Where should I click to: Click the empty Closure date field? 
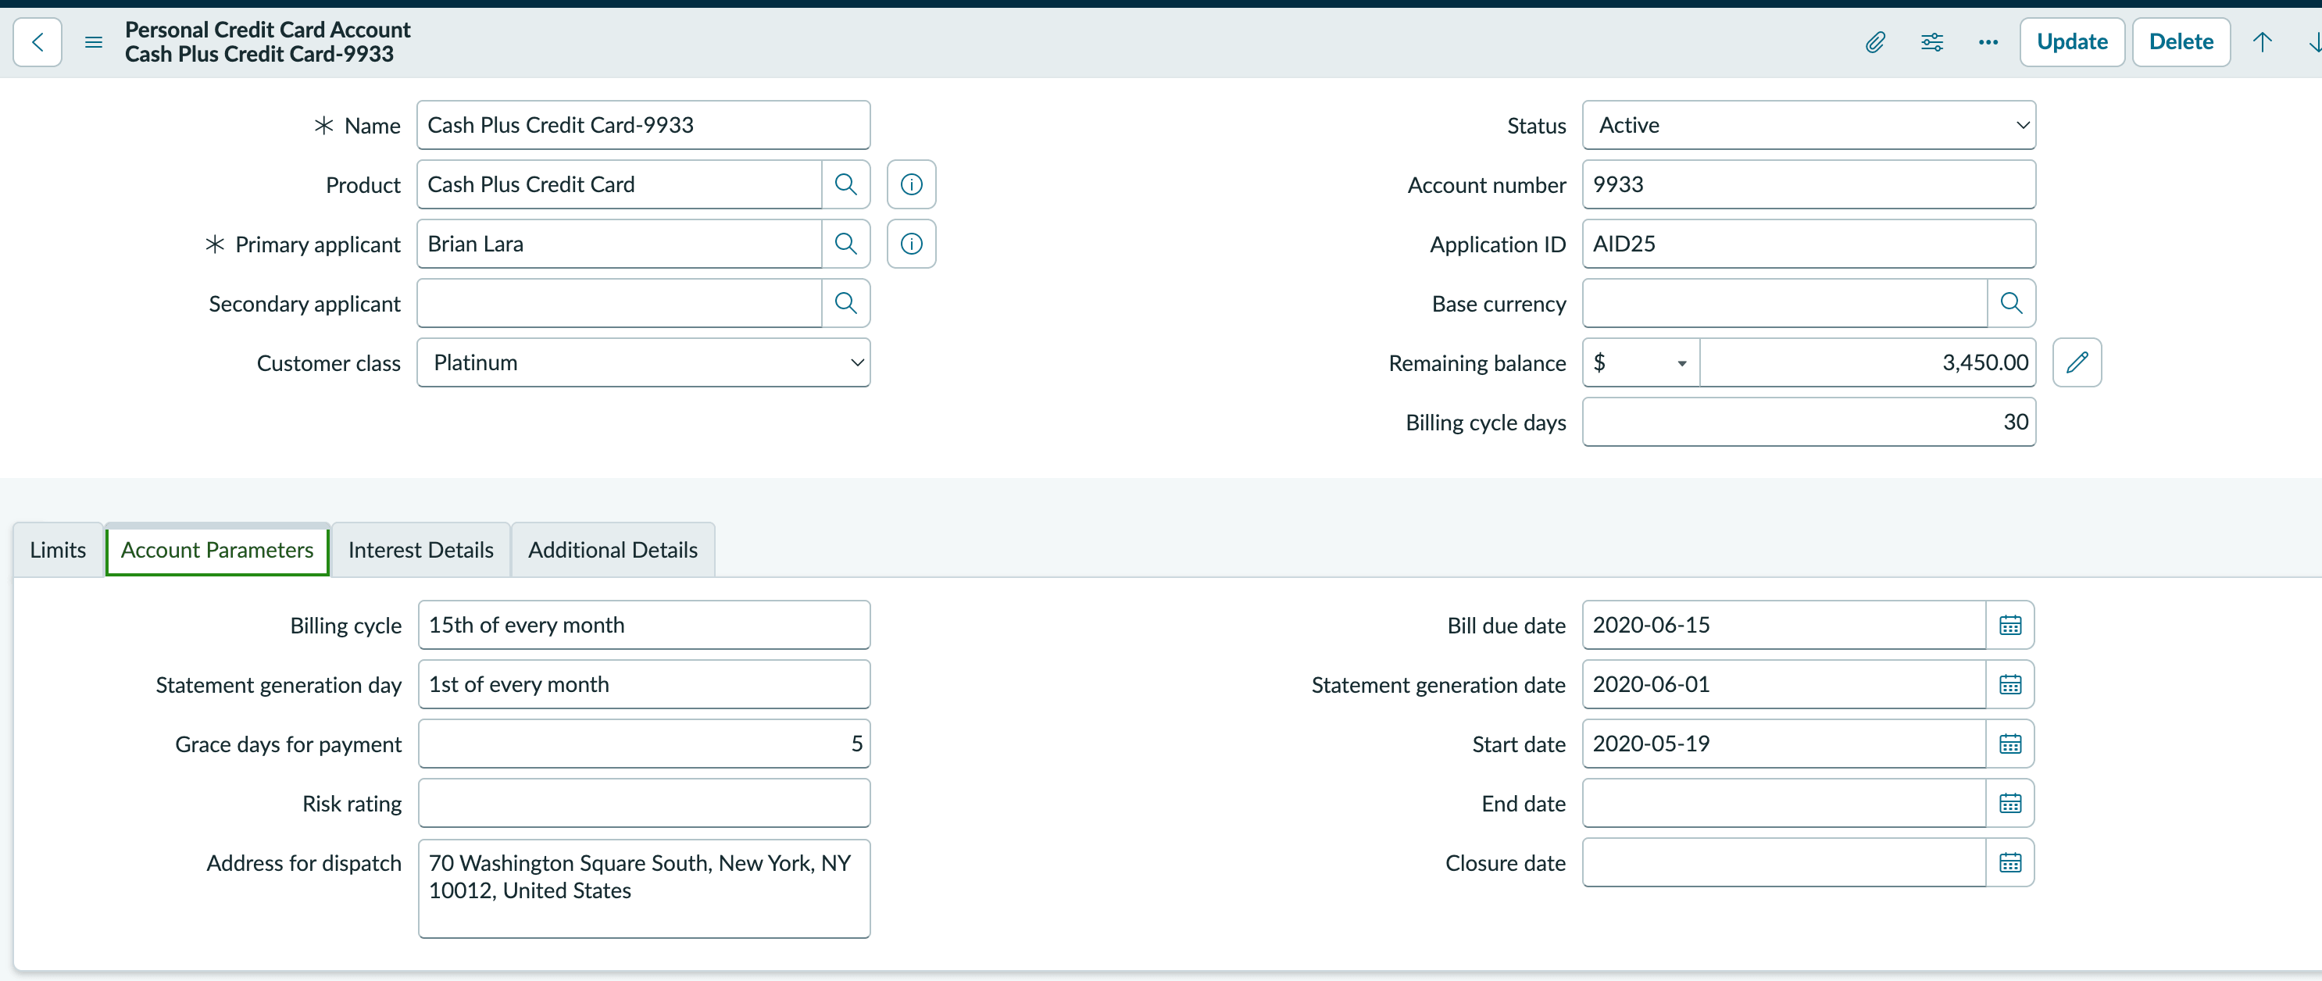point(1783,863)
